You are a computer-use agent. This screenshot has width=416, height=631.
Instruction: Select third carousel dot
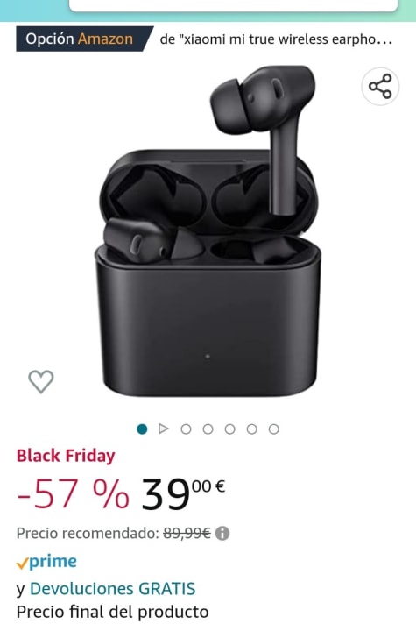pyautogui.click(x=186, y=429)
